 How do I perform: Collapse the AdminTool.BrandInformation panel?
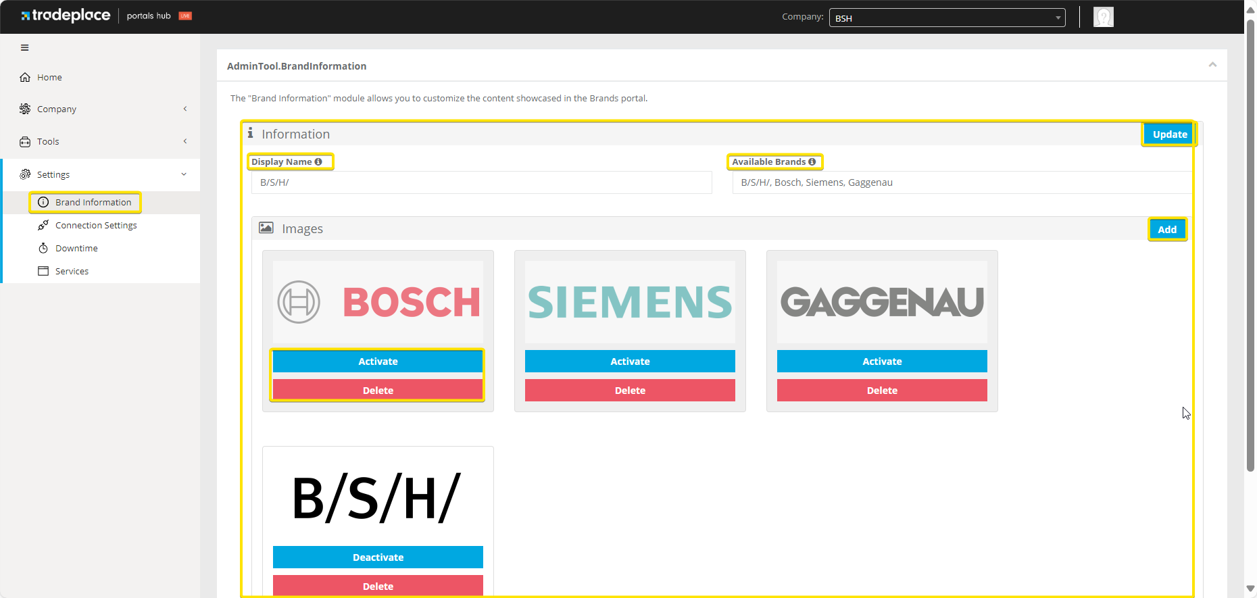coord(1212,65)
